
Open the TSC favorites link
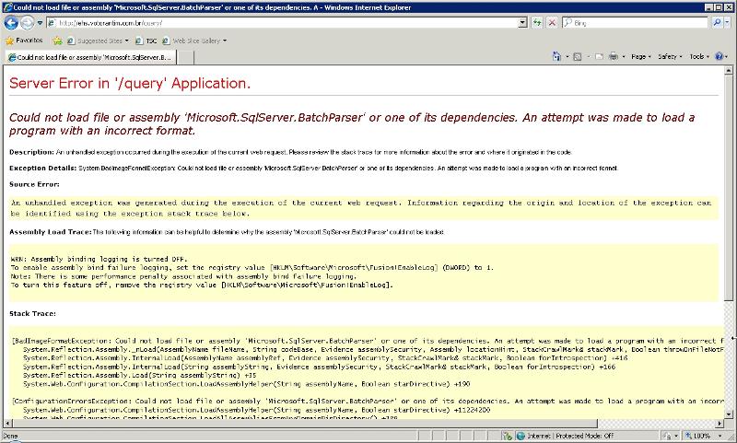[146, 41]
